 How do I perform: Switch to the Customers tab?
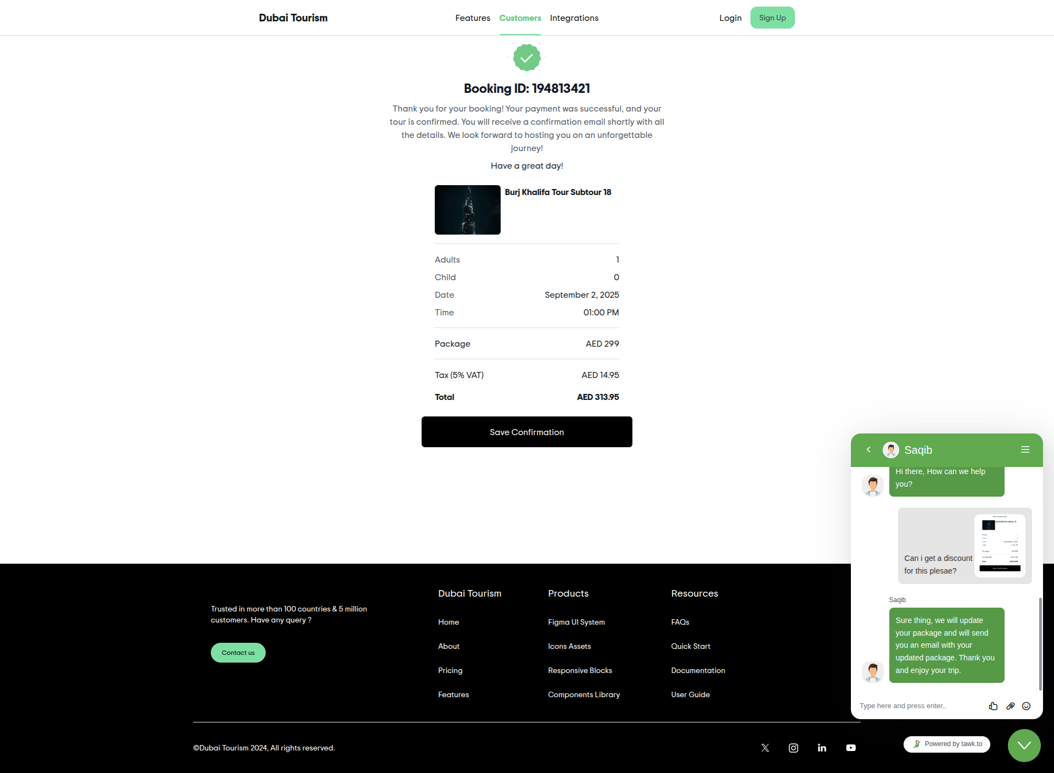tap(520, 18)
